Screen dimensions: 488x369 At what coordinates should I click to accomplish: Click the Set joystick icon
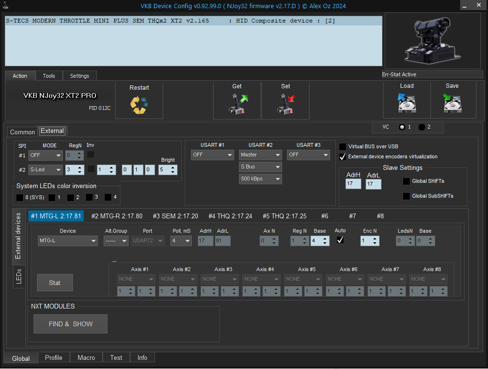click(x=286, y=104)
